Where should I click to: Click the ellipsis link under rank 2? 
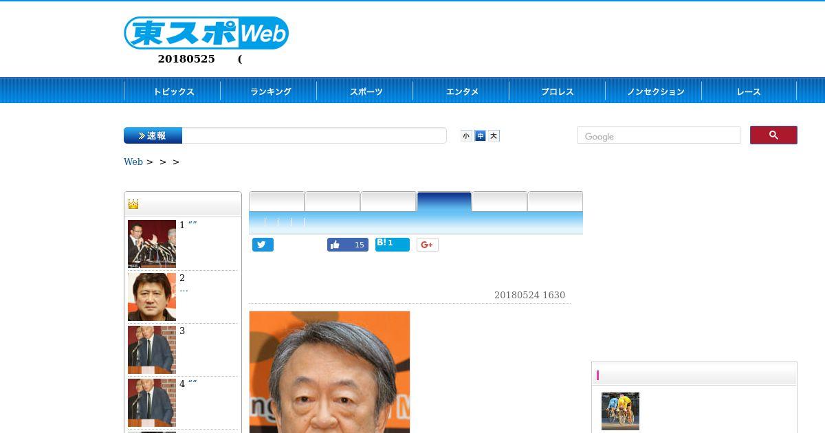[x=184, y=289]
